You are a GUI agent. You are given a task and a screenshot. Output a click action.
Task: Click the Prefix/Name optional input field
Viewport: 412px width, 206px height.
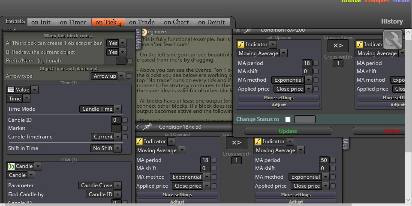click(121, 61)
